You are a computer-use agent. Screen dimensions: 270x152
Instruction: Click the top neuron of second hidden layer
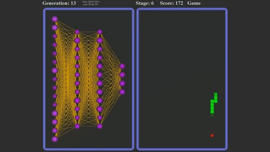100,32
